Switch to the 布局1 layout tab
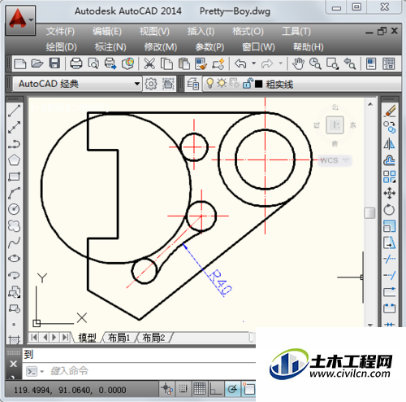 119,338
